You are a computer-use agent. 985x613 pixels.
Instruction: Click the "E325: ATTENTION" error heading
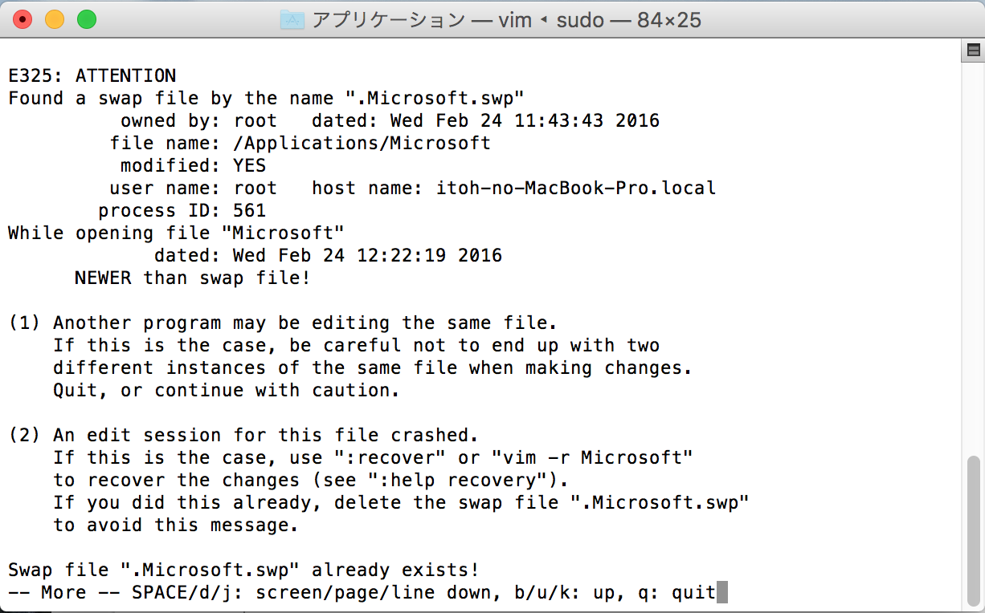pos(92,76)
